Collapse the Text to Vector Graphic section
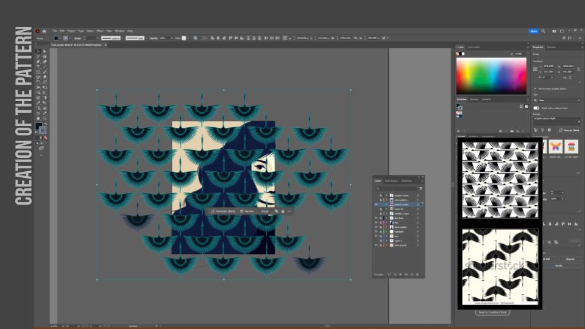The width and height of the screenshot is (585, 329). 534,88
